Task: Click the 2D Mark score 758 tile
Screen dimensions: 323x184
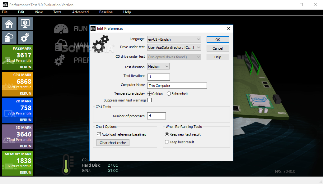Action: click(17, 110)
